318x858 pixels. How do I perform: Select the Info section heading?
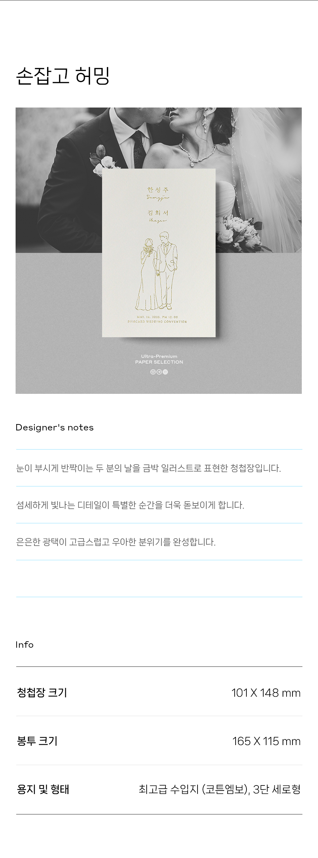24,645
